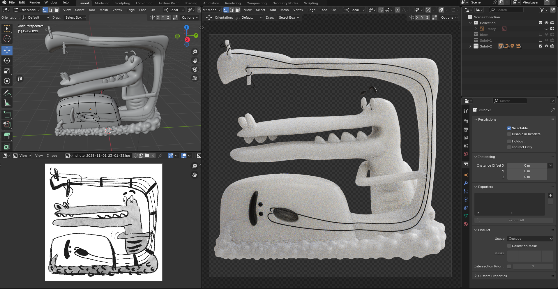Uncheck the Selectable checkbox
Image resolution: width=558 pixels, height=289 pixels.
[x=509, y=128]
